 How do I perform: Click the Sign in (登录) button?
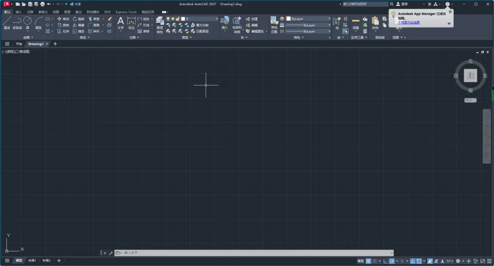[402, 4]
